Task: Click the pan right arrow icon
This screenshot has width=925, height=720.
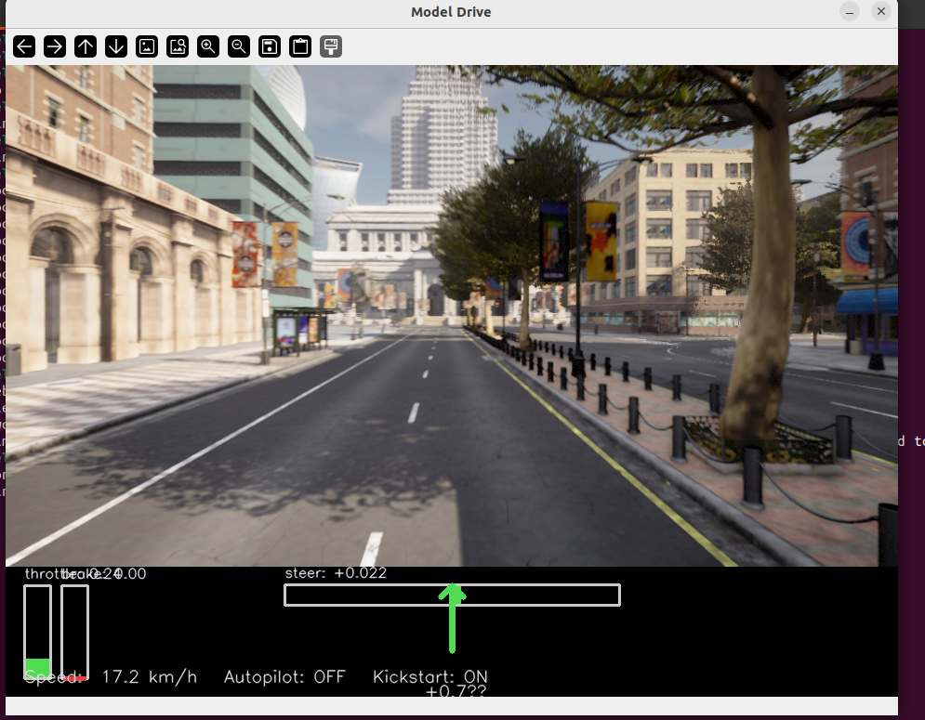Action: coord(55,46)
